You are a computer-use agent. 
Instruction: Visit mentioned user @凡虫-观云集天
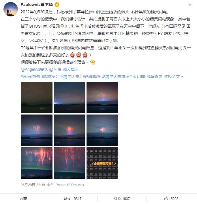(x=64, y=69)
